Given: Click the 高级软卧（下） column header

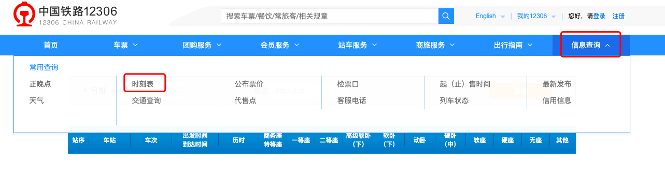Looking at the screenshot, I should [358, 140].
